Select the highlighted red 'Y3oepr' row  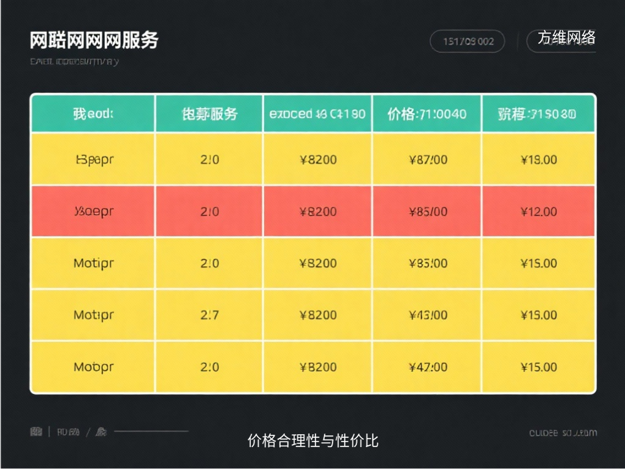(92, 211)
